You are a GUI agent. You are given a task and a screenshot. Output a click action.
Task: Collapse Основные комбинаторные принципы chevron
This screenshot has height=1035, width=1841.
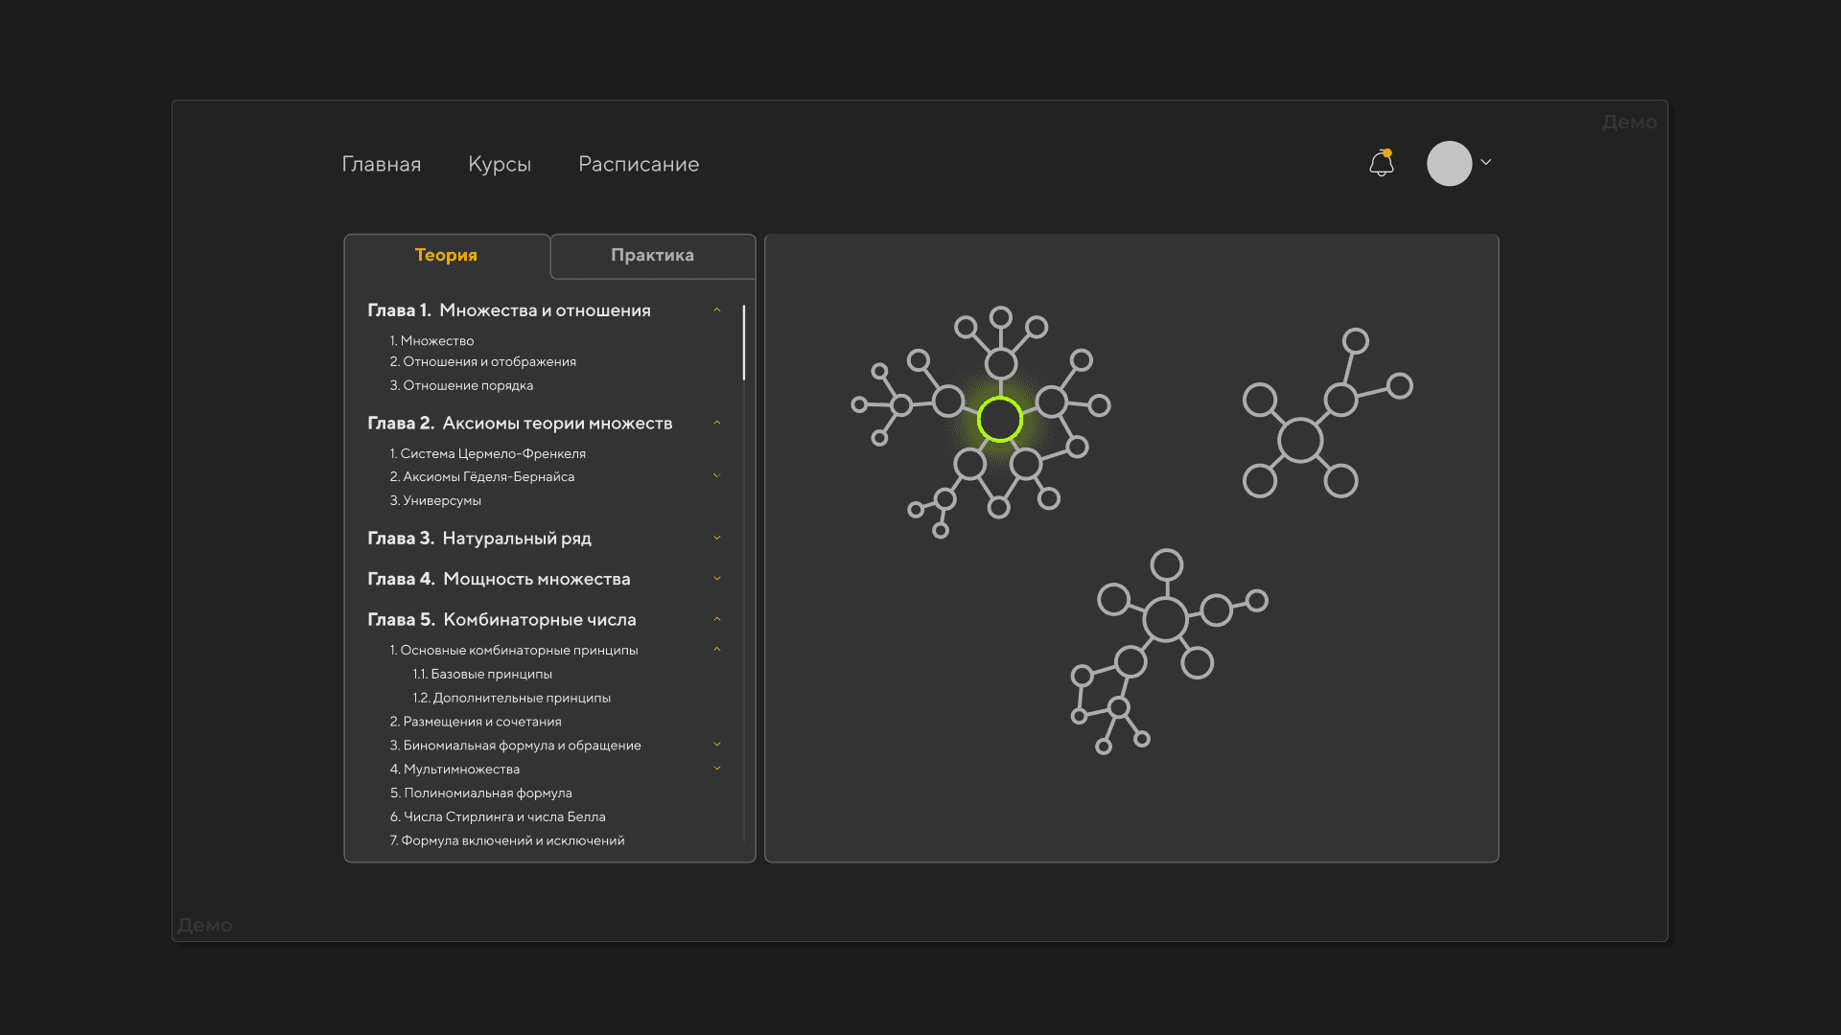tap(716, 650)
